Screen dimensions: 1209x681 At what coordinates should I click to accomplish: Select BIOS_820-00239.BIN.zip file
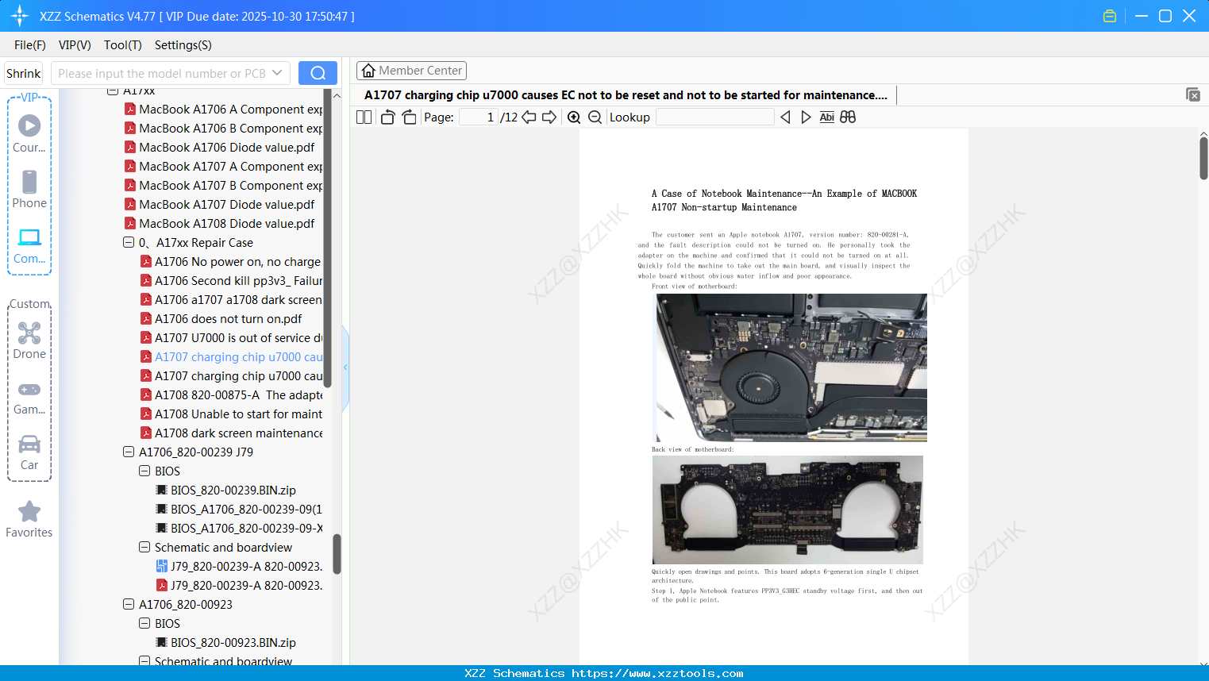coord(226,491)
